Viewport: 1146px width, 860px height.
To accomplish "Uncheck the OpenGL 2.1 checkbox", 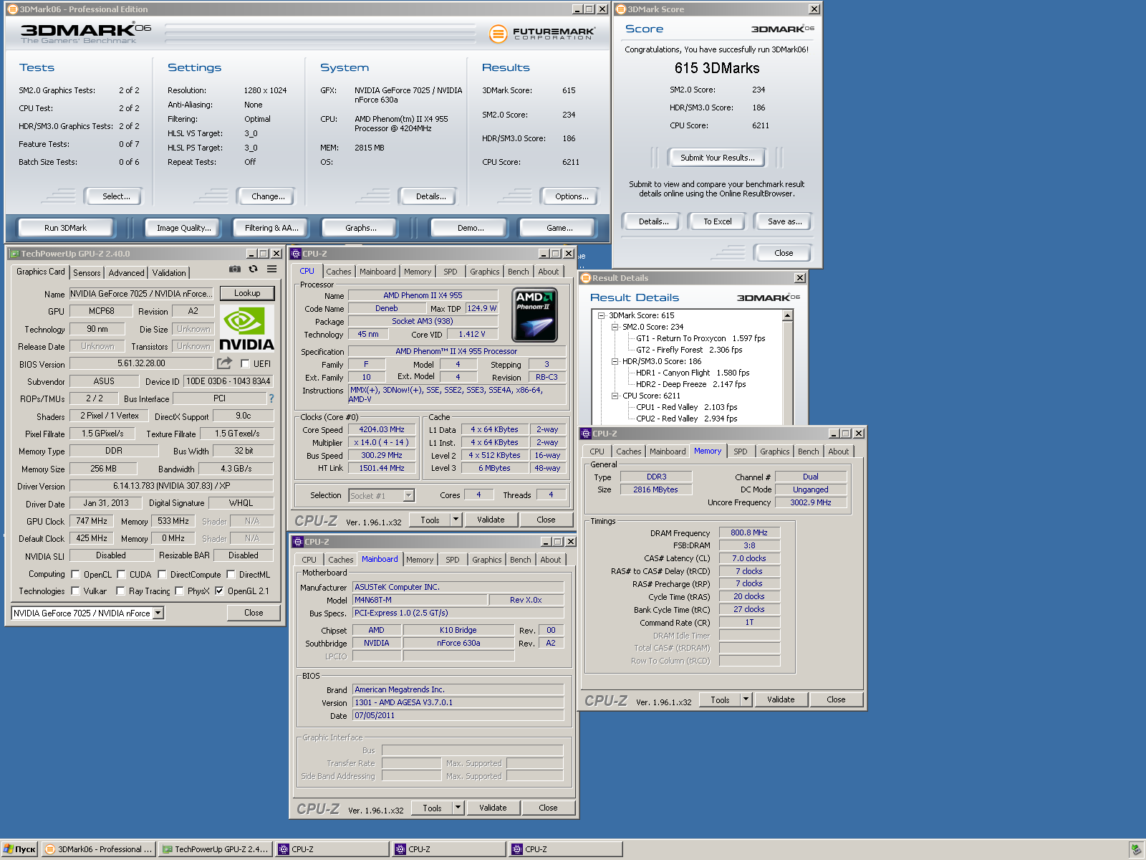I will pyautogui.click(x=219, y=591).
